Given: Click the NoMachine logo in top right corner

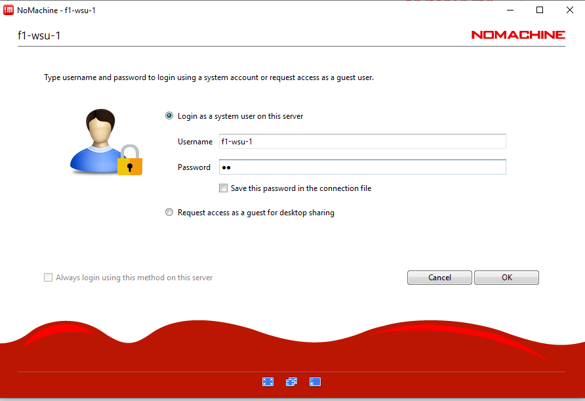Looking at the screenshot, I should [x=518, y=35].
